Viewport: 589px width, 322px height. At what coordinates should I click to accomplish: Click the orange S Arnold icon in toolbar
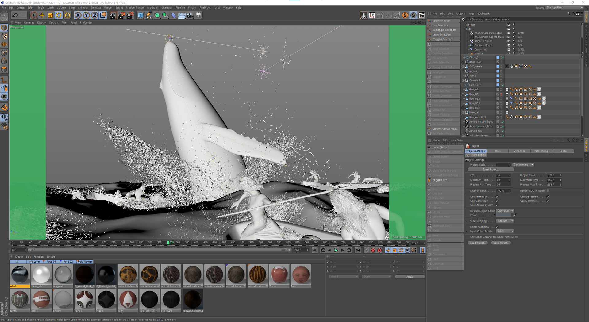tap(405, 15)
